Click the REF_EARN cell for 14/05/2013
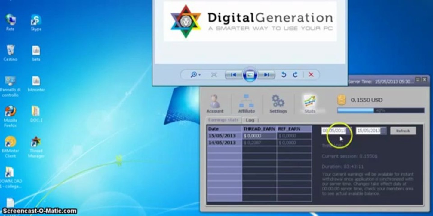The height and width of the screenshot is (216, 433). click(x=294, y=143)
